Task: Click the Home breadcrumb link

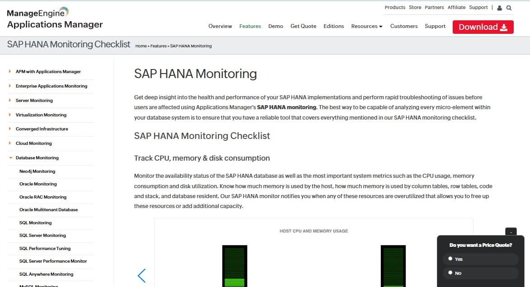Action: click(x=141, y=46)
